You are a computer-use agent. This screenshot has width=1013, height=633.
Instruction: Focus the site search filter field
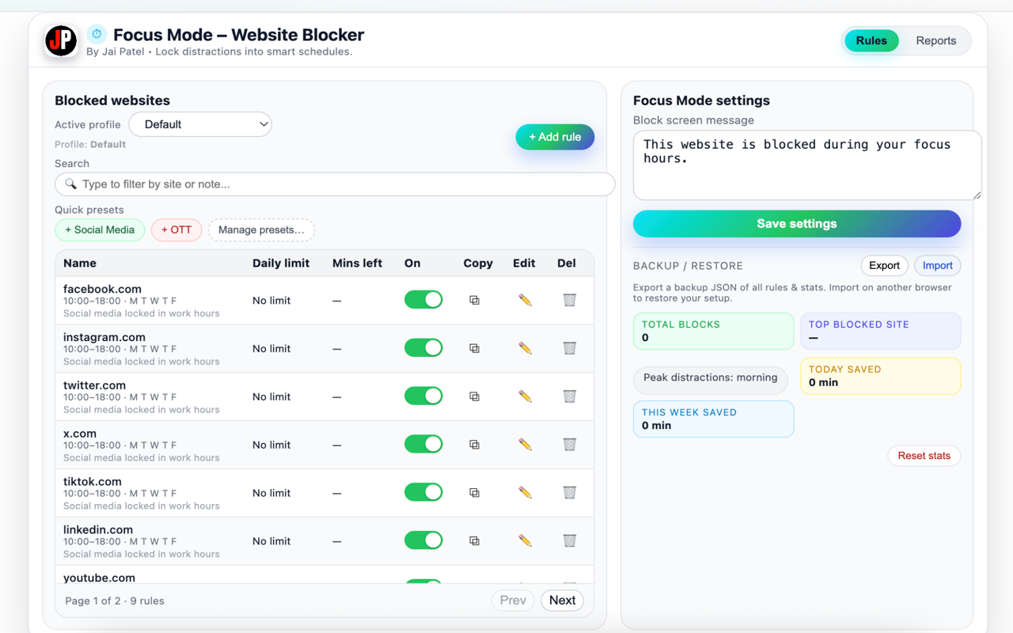(335, 184)
